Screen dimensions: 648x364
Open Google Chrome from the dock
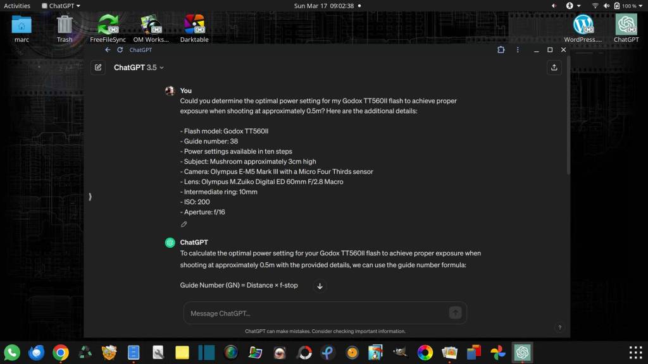(x=61, y=353)
